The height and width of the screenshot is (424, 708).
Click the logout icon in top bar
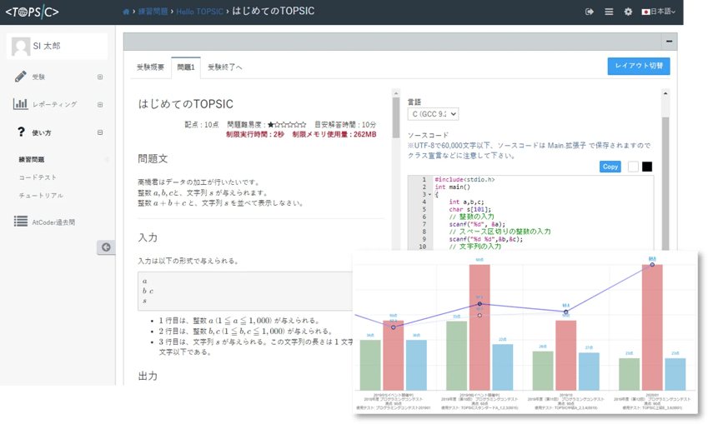tap(590, 12)
